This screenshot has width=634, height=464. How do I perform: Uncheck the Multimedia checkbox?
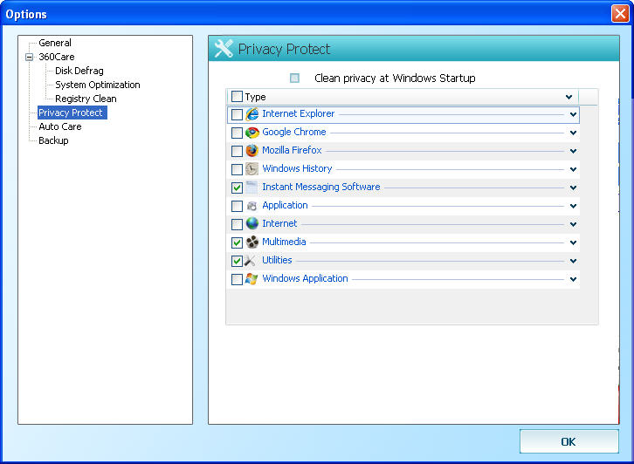click(x=237, y=242)
